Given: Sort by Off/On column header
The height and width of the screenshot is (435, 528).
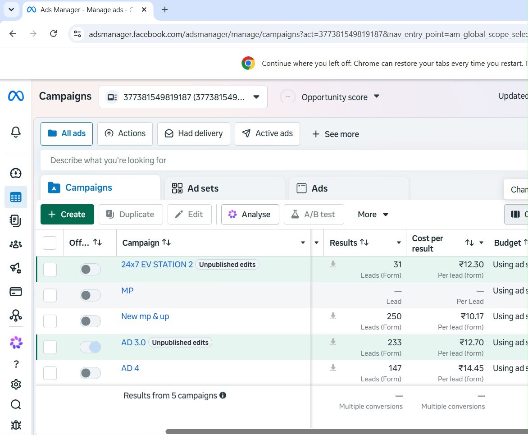Looking at the screenshot, I should coord(85,243).
